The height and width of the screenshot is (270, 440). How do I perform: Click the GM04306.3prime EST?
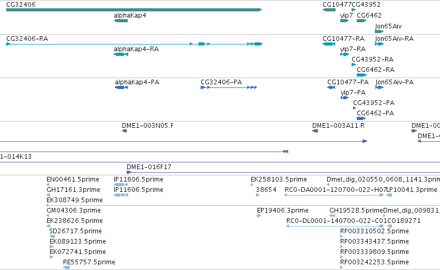(48, 216)
